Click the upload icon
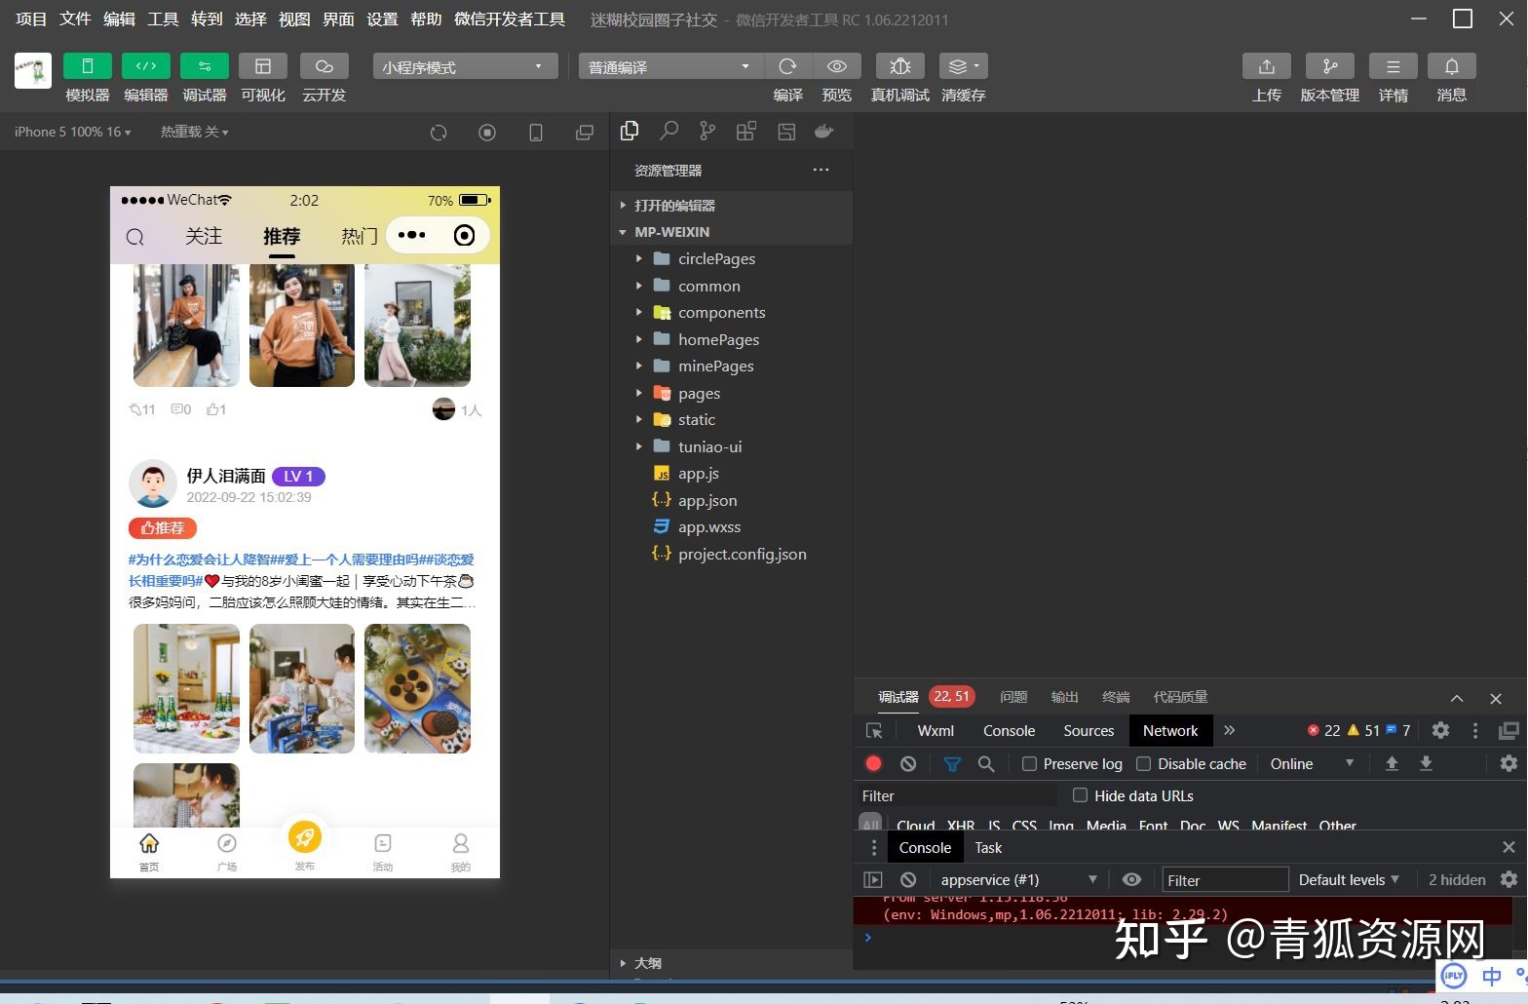The image size is (1528, 1004). tap(1267, 66)
